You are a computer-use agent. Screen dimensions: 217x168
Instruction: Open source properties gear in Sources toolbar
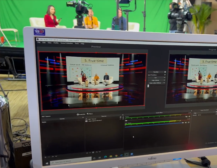coord(93,153)
